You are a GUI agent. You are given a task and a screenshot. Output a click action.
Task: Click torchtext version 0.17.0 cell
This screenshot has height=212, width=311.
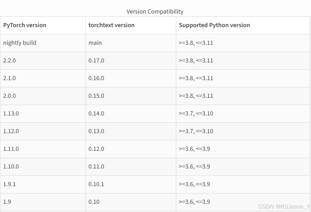coord(96,61)
